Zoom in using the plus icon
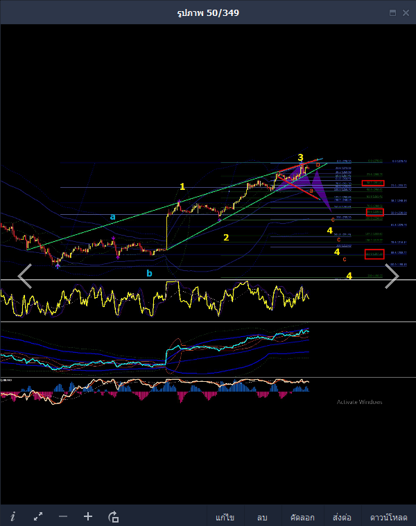This screenshot has width=416, height=526. [x=88, y=516]
